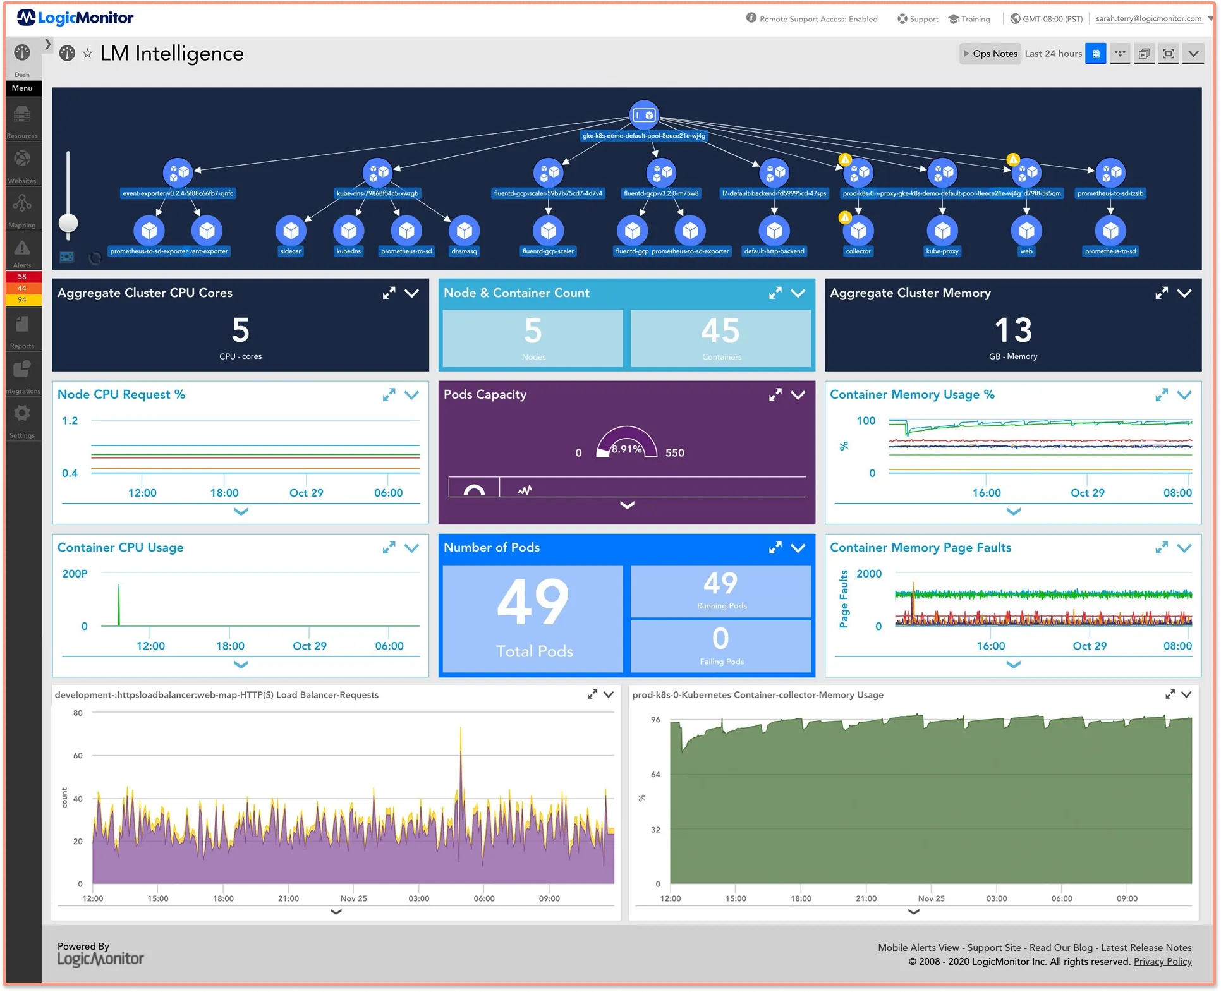1221x992 pixels.
Task: Expand legend under Container CPU Usage graph
Action: 241,664
